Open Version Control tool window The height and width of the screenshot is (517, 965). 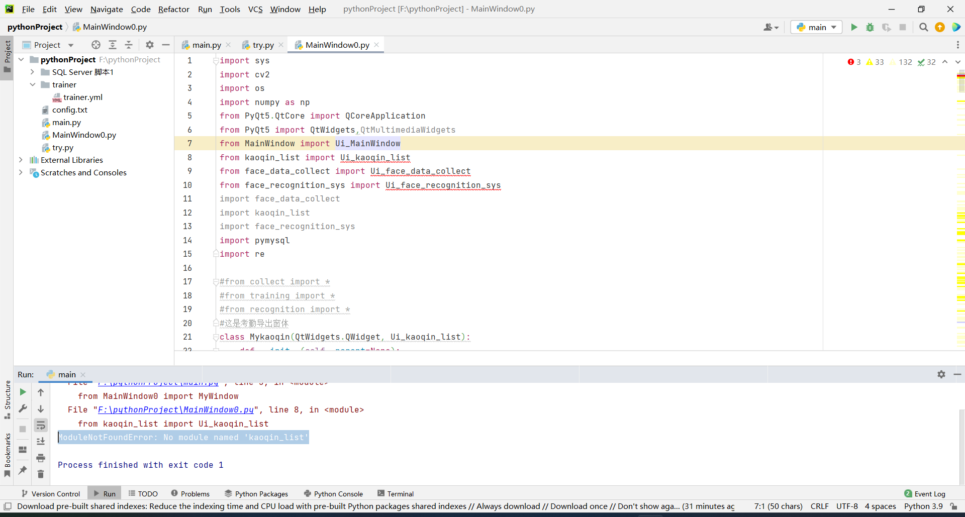click(x=51, y=494)
